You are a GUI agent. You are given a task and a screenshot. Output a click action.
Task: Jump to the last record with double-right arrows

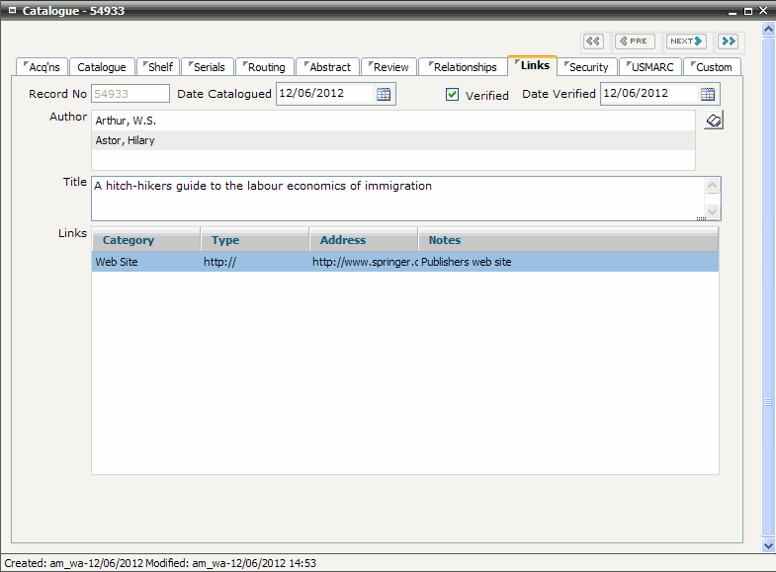(729, 41)
